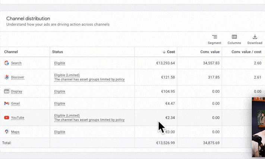Click the Maps pin icon
265x159 pixels.
pyautogui.click(x=7, y=132)
